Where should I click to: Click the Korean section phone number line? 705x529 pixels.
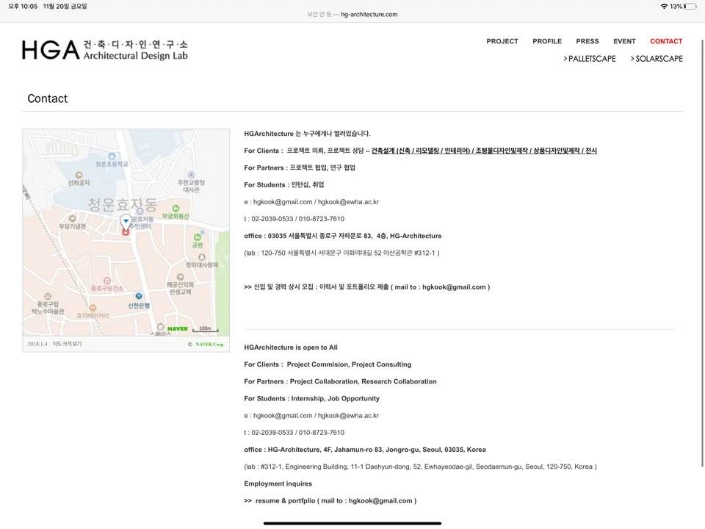pyautogui.click(x=294, y=219)
